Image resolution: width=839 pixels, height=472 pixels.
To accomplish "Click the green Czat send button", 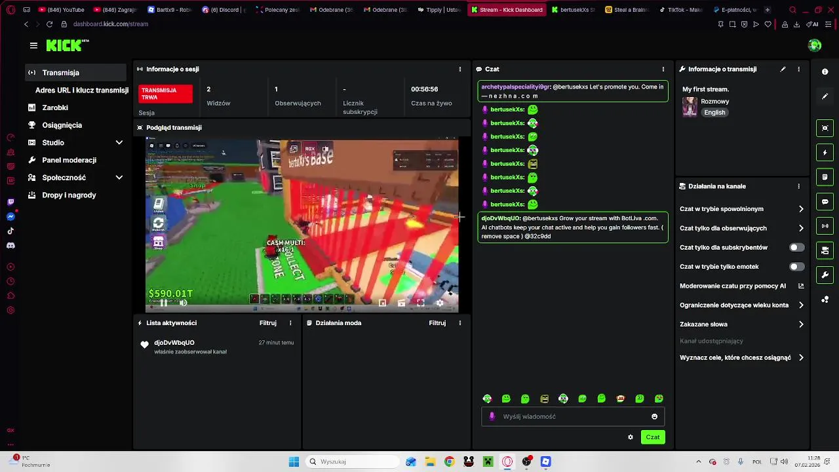I will (653, 437).
